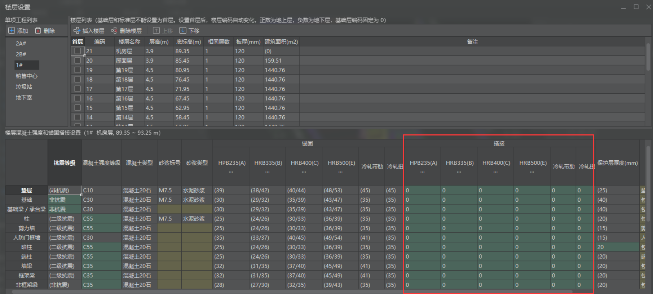
Task: Open ellipsis under 锚固 HRB500(E) header
Action: click(341, 172)
